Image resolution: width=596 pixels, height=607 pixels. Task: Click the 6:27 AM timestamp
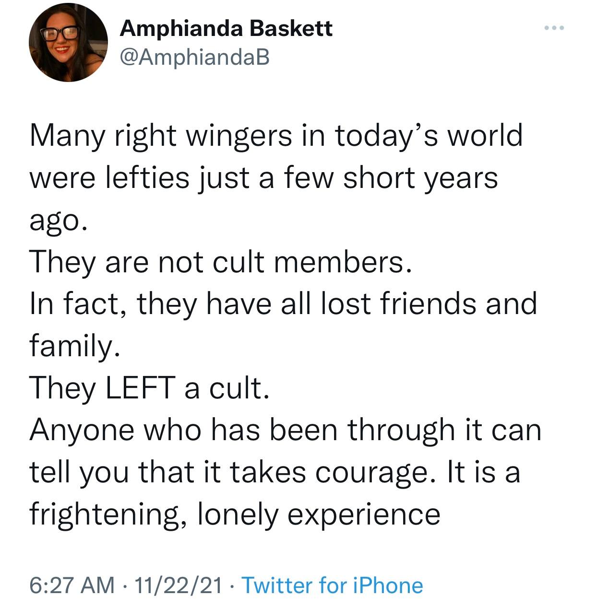point(72,585)
